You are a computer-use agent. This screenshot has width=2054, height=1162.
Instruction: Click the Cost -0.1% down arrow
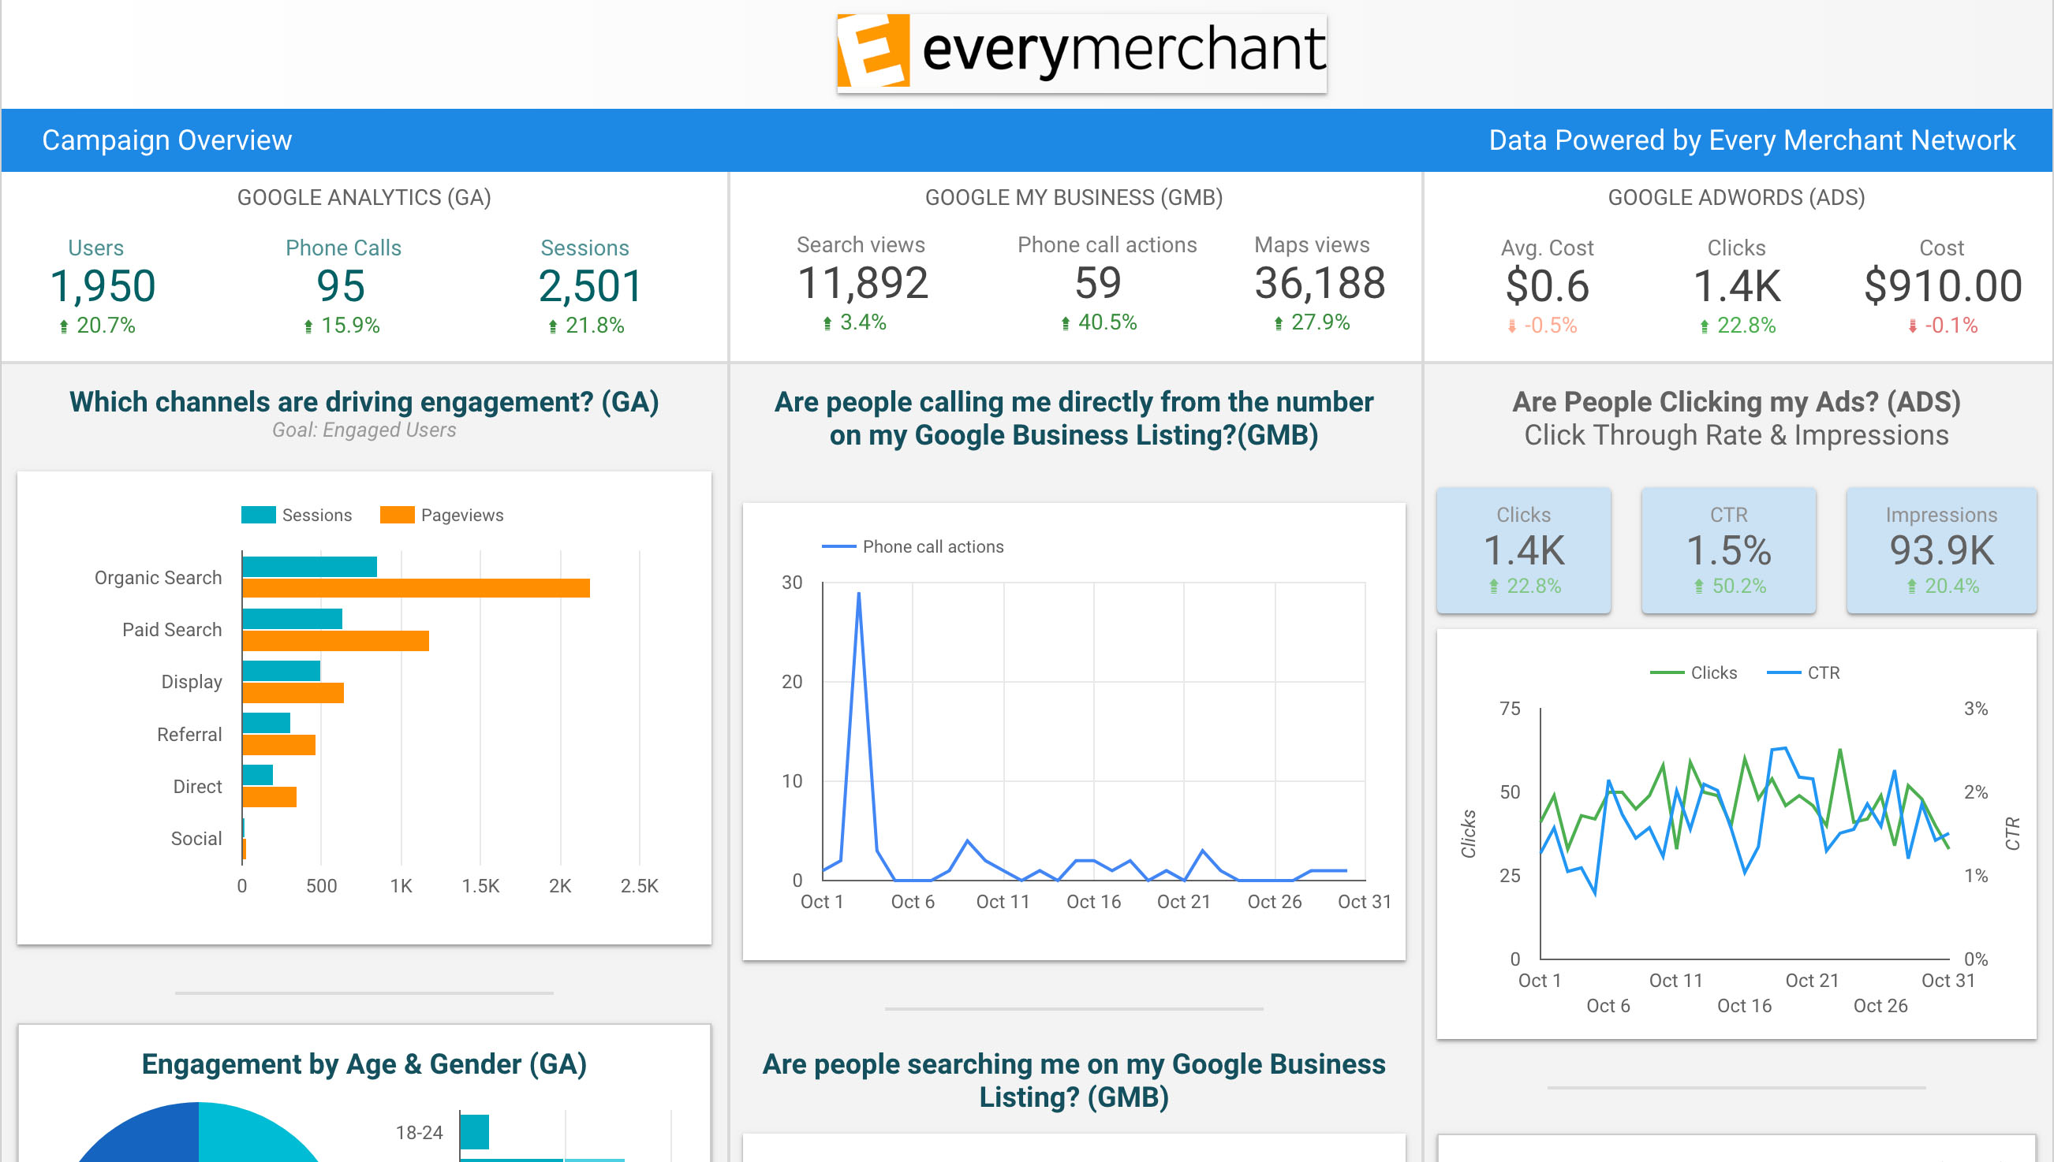(x=1912, y=326)
